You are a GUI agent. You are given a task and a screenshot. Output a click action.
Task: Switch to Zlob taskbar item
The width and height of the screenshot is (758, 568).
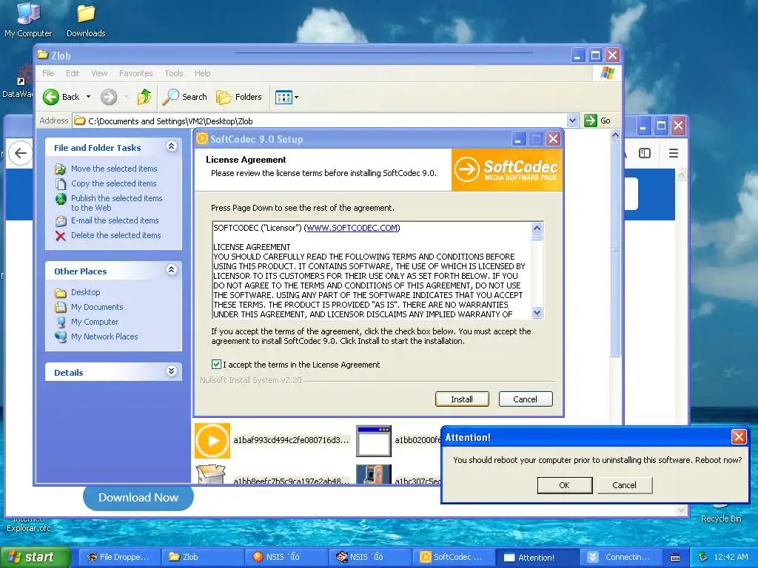pos(201,558)
